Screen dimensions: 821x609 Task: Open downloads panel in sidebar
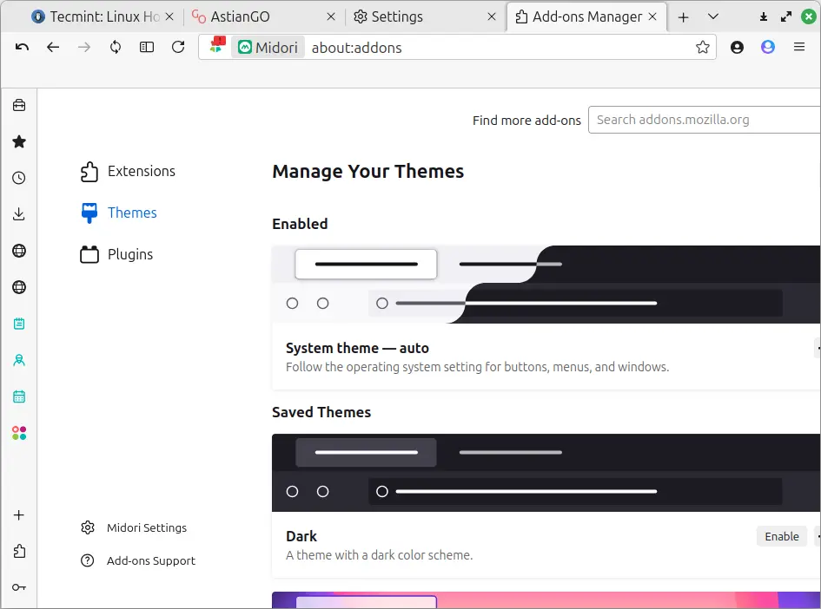pos(19,214)
